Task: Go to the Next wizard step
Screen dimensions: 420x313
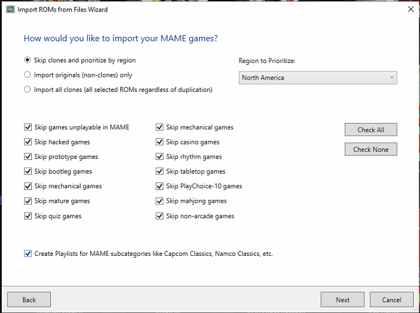Action: click(x=342, y=300)
